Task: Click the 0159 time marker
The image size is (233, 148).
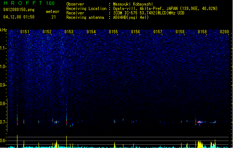Action: tap(202, 32)
